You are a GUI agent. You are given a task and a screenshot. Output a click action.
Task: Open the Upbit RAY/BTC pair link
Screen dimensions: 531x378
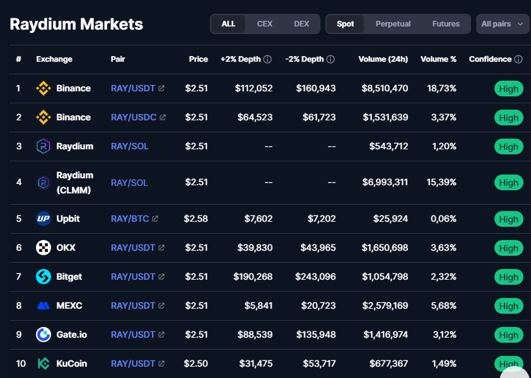130,219
